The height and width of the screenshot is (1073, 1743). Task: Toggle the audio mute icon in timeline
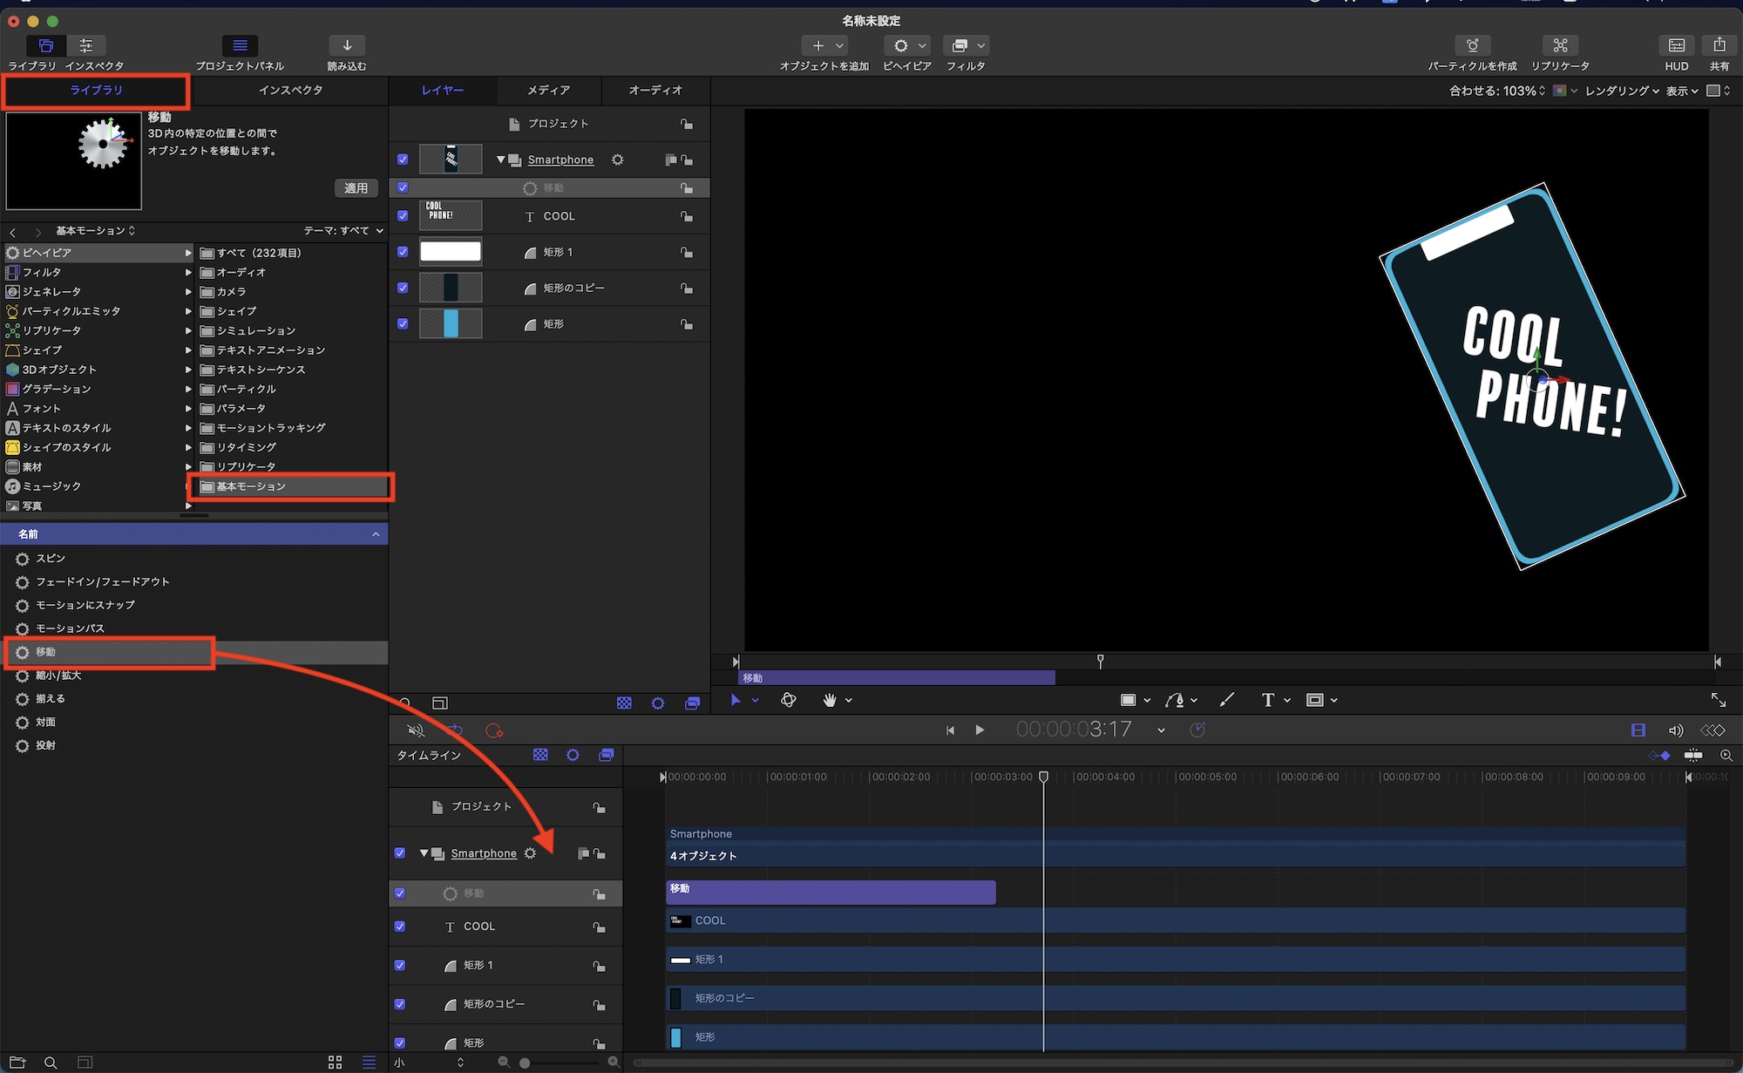pyautogui.click(x=416, y=730)
